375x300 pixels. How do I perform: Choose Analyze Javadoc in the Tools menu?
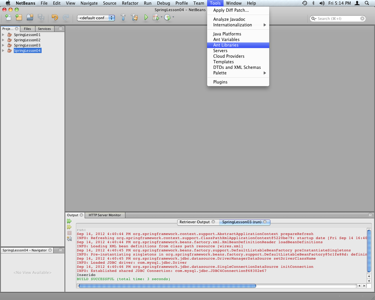(x=238, y=19)
